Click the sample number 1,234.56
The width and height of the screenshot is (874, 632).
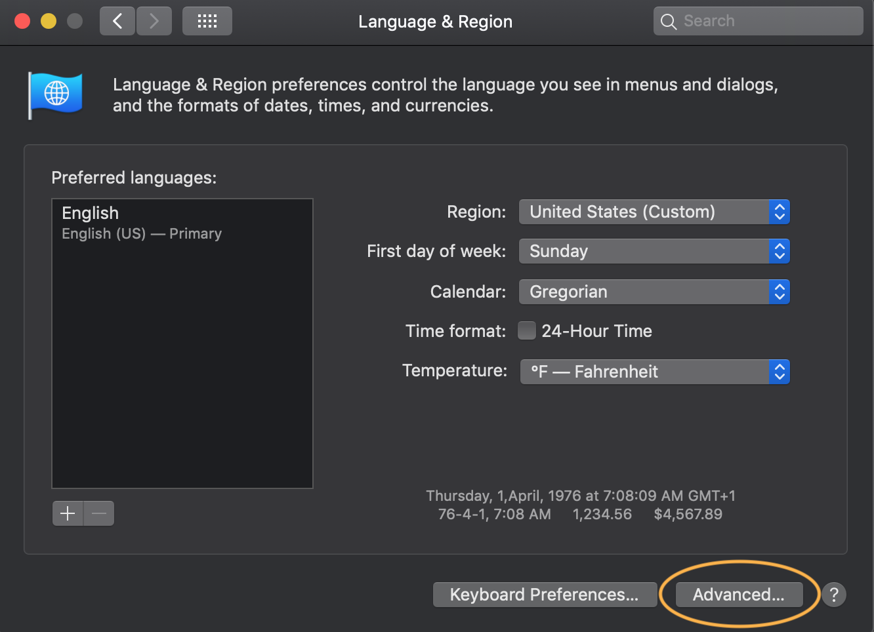pos(602,514)
